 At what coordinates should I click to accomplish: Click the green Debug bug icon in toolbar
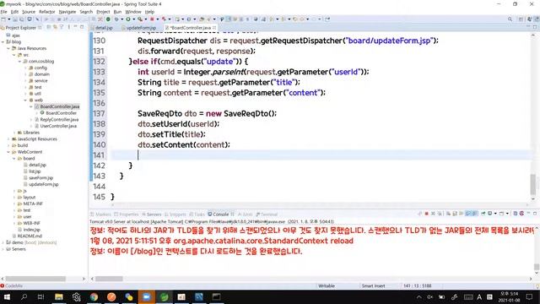coord(116,19)
